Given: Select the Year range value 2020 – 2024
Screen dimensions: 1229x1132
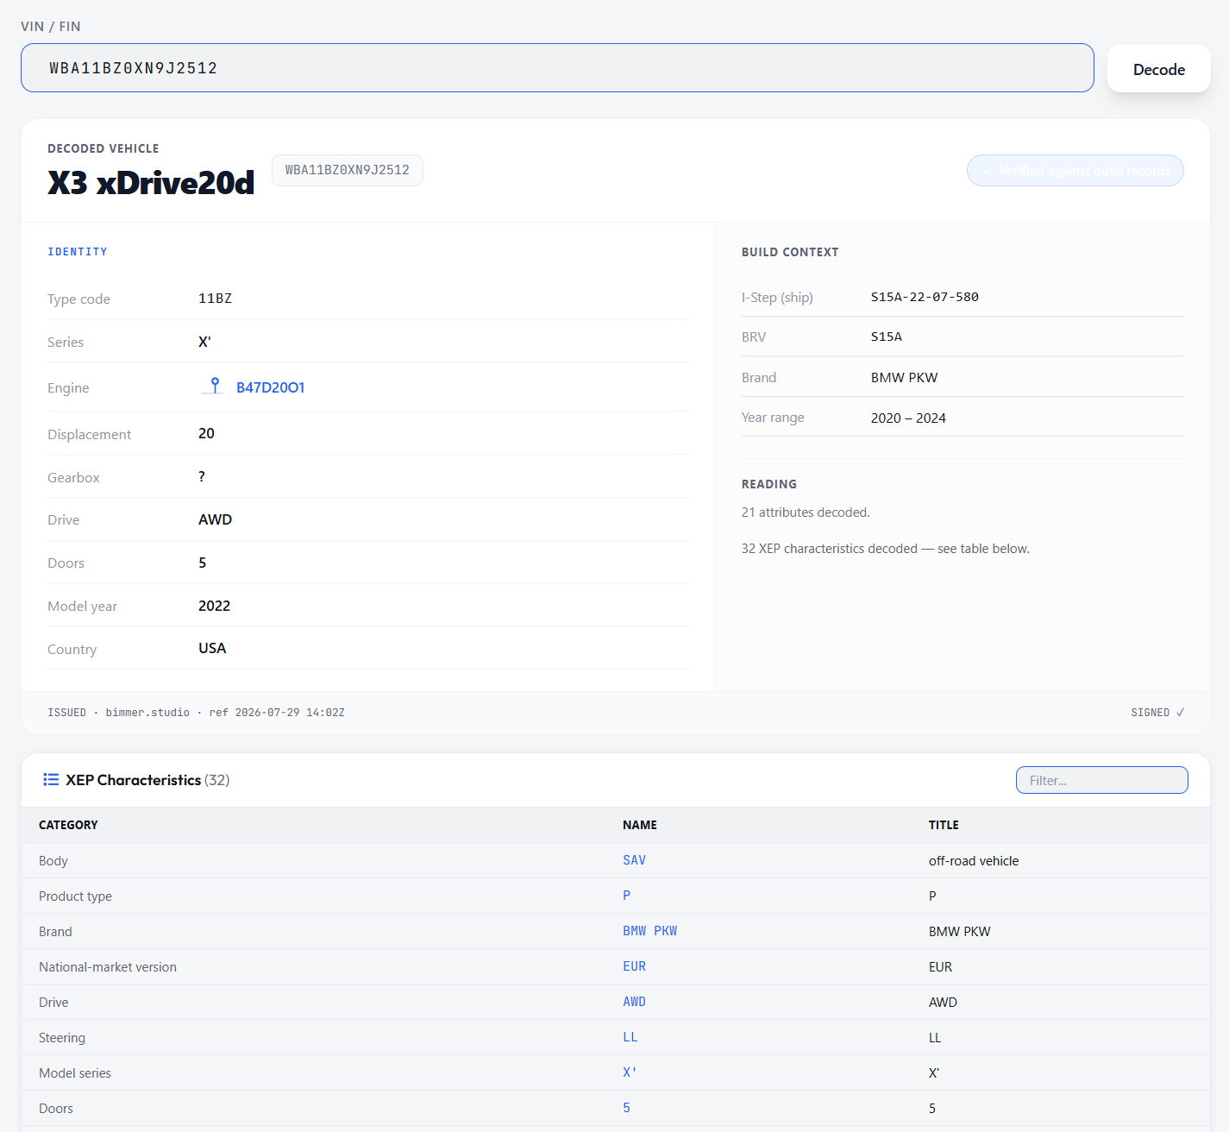Looking at the screenshot, I should tap(908, 418).
